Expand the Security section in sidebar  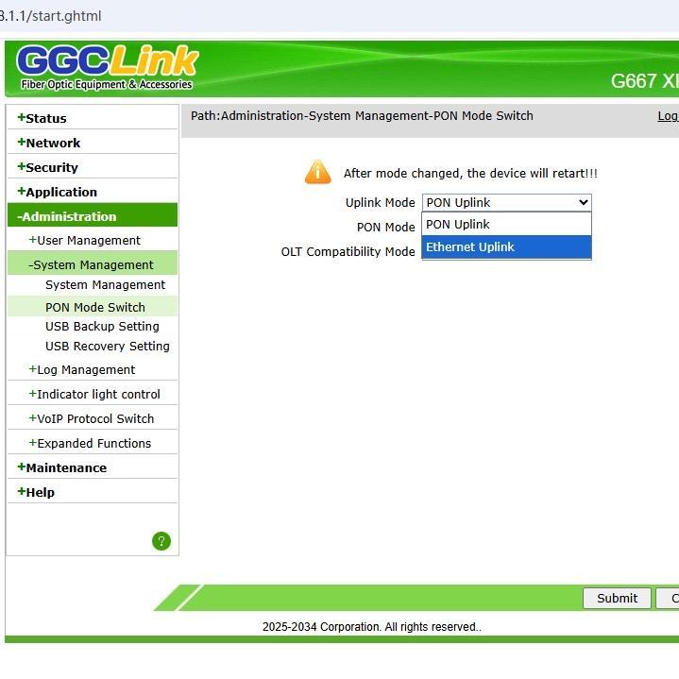[51, 167]
